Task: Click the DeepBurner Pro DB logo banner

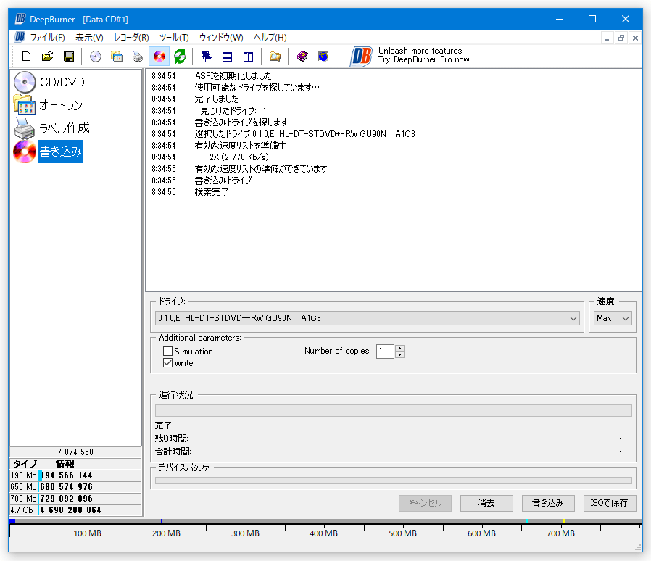Action: click(361, 56)
